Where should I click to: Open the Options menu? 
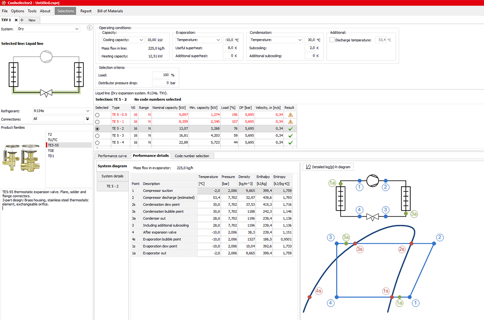17,11
